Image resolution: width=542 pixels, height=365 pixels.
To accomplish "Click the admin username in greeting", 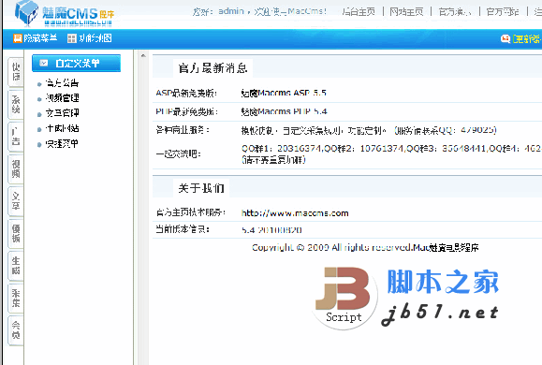I will click(231, 11).
